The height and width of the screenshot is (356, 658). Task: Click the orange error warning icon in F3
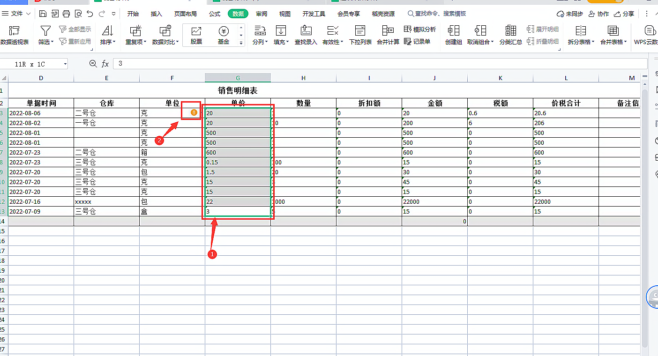pyautogui.click(x=194, y=112)
